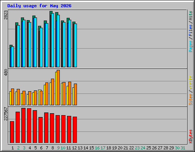Screen dimensions: 195x152
Task: Click the chart title 'Daily usage for May 2026'
Action: click(x=39, y=6)
